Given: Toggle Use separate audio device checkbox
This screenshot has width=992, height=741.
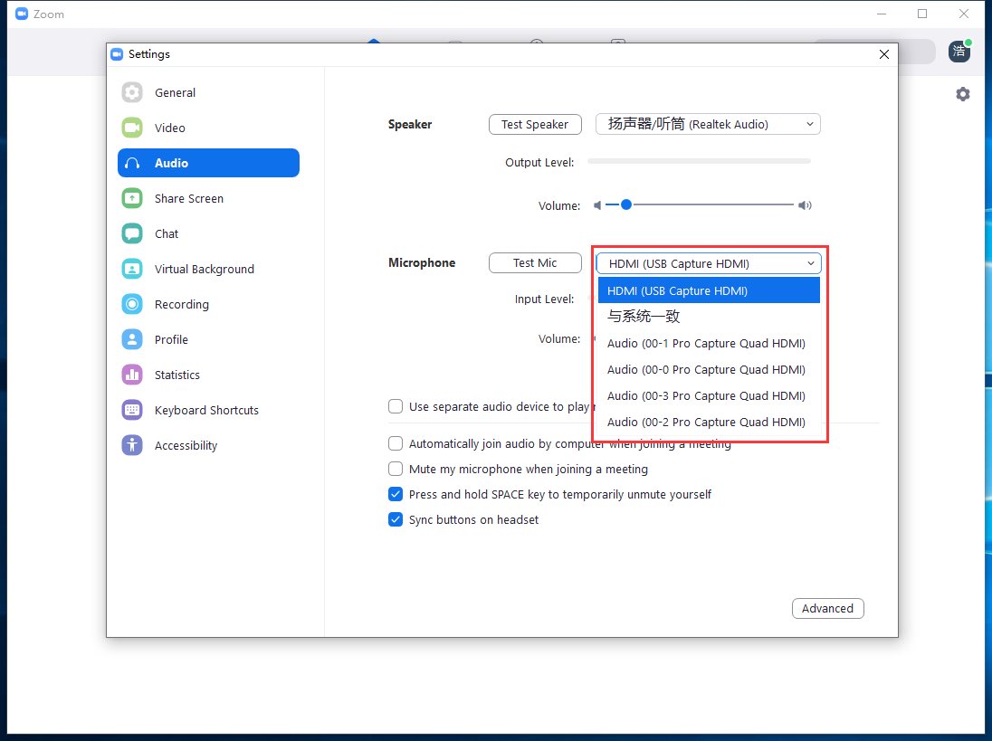Looking at the screenshot, I should click(396, 406).
